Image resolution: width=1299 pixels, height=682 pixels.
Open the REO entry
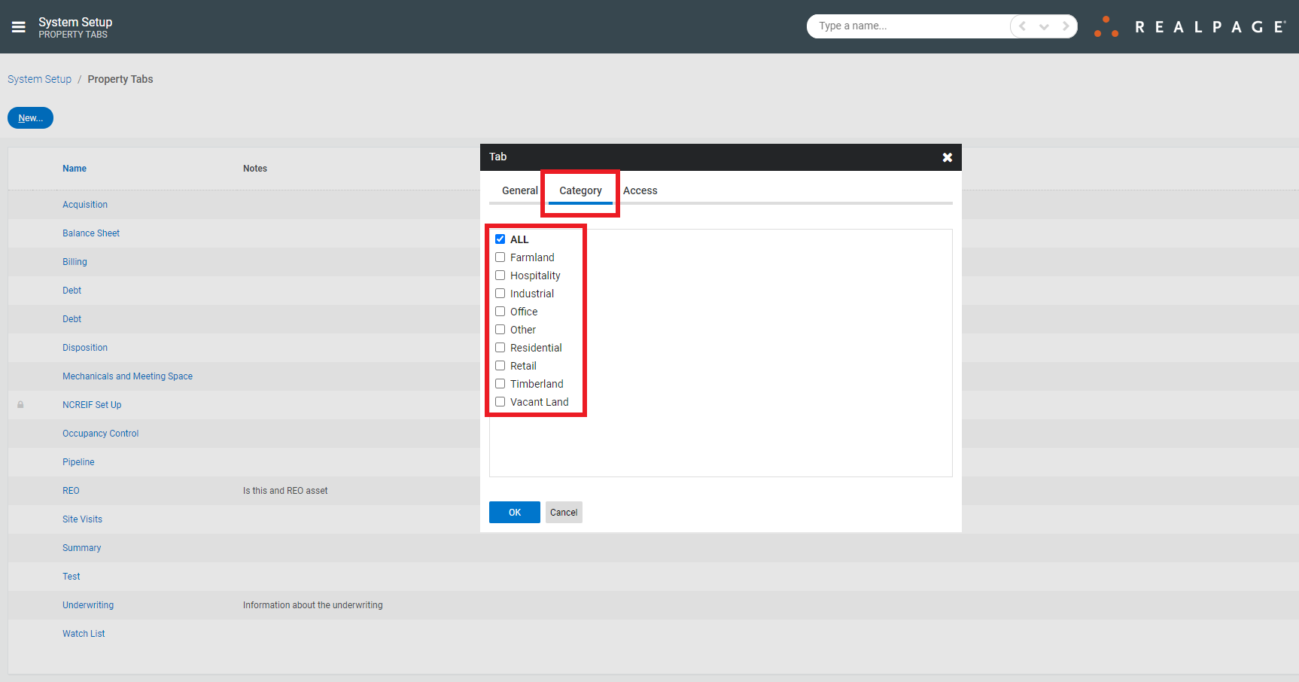tap(71, 491)
